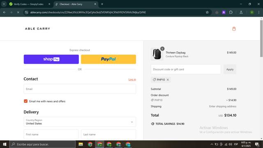This screenshot has width=263, height=148.
Task: Close the Verify Codes SimplyCodes tab
Action: point(49,4)
